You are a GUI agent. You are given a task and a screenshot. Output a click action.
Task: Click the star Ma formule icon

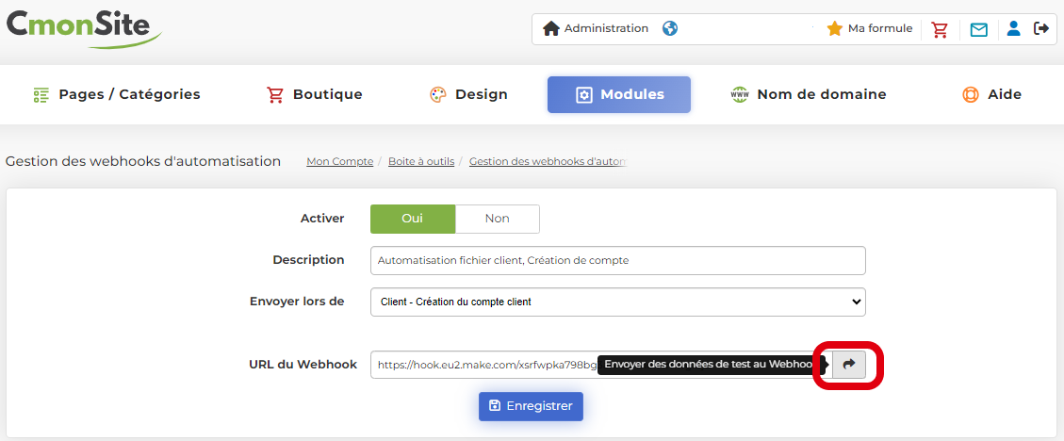point(834,28)
